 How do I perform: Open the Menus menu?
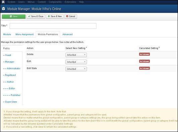point(31,2)
